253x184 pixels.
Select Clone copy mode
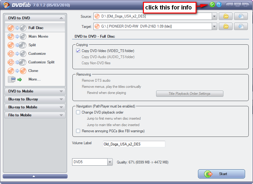pyautogui.click(x=35, y=71)
